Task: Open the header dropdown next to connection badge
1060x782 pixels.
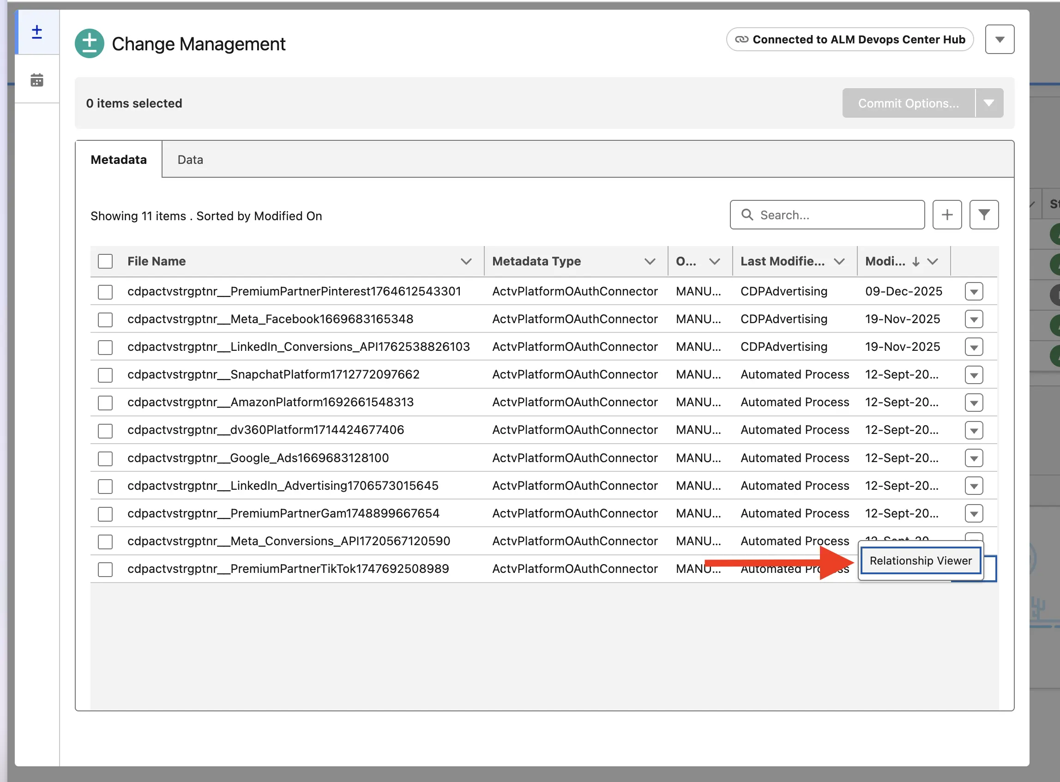Action: click(x=1000, y=39)
